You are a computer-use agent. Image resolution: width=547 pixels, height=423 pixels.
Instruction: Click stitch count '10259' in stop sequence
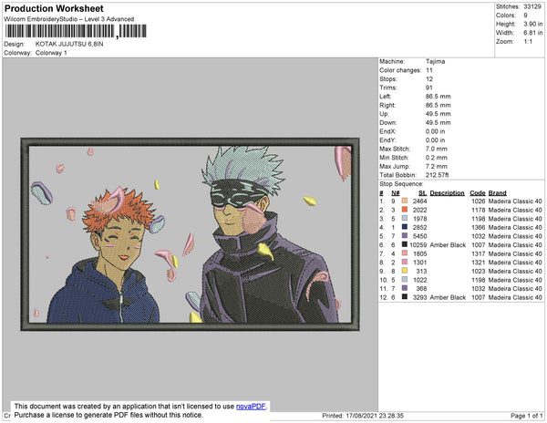click(418, 245)
